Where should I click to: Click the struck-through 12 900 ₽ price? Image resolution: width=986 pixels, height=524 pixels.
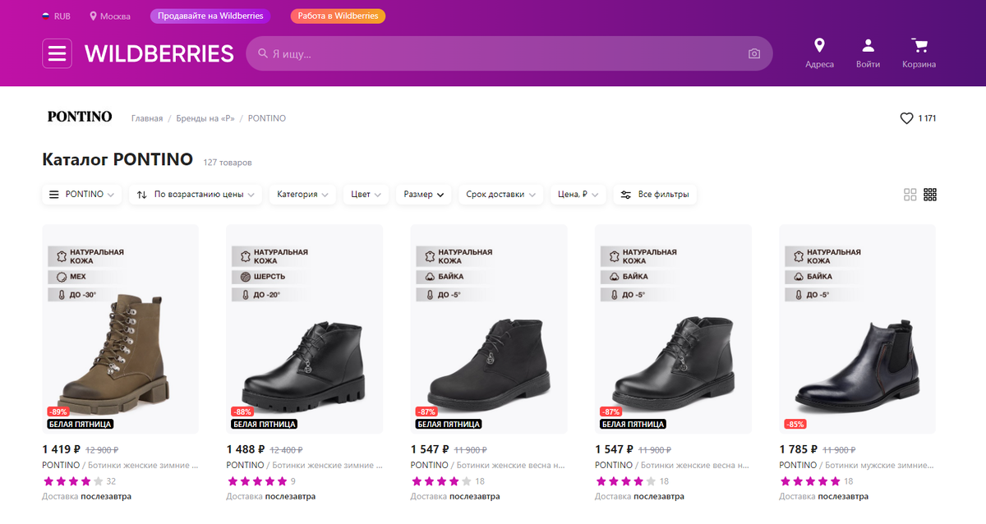102,450
